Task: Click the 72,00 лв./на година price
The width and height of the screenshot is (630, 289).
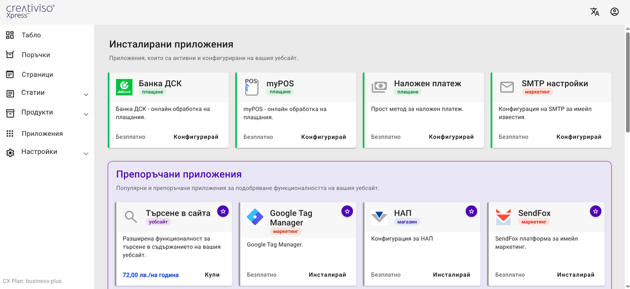Action: pos(151,275)
